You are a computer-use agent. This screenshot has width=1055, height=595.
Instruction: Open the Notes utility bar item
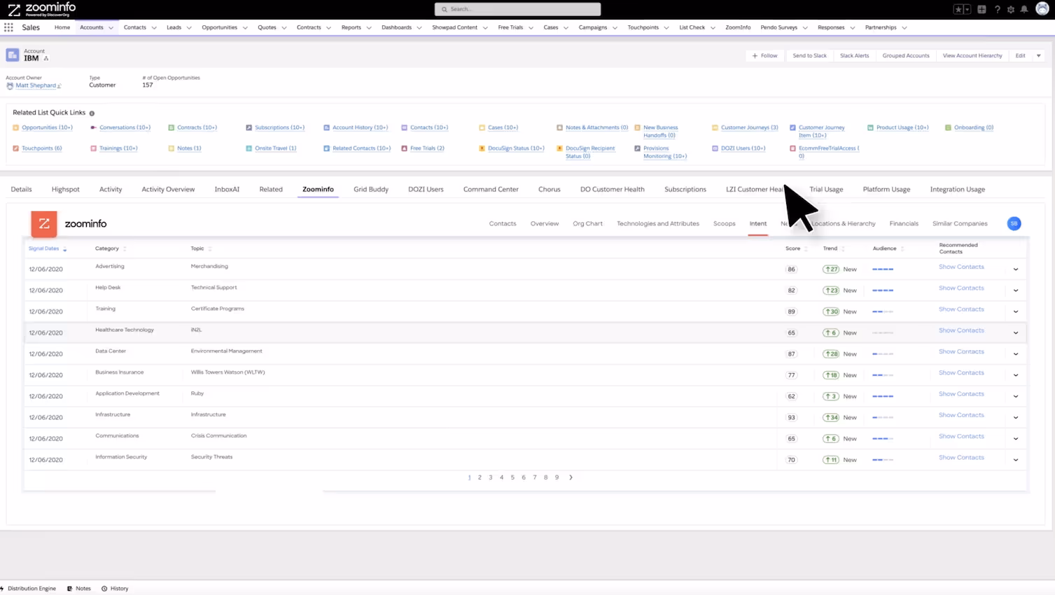pyautogui.click(x=79, y=588)
